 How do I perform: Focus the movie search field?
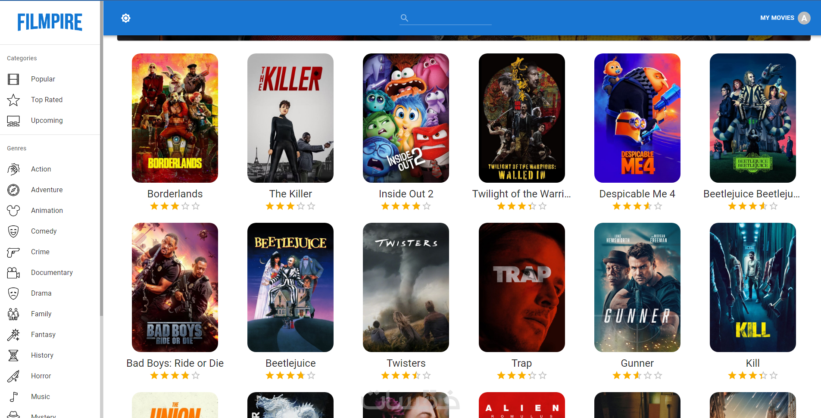pos(450,18)
